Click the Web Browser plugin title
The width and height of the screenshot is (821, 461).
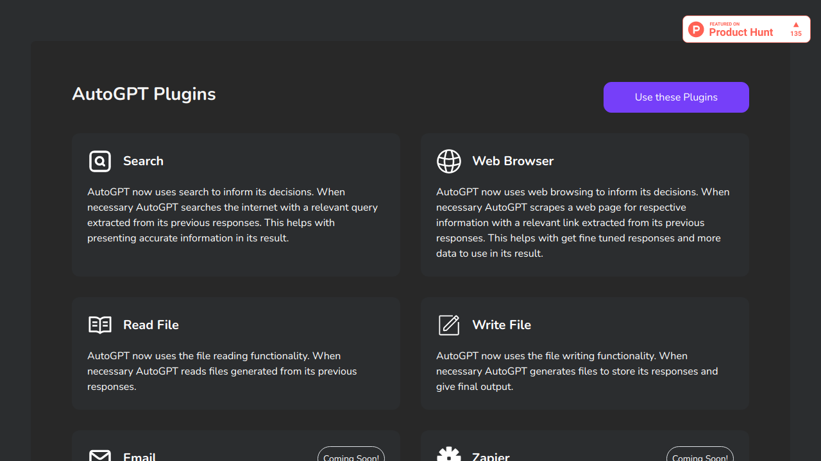512,161
